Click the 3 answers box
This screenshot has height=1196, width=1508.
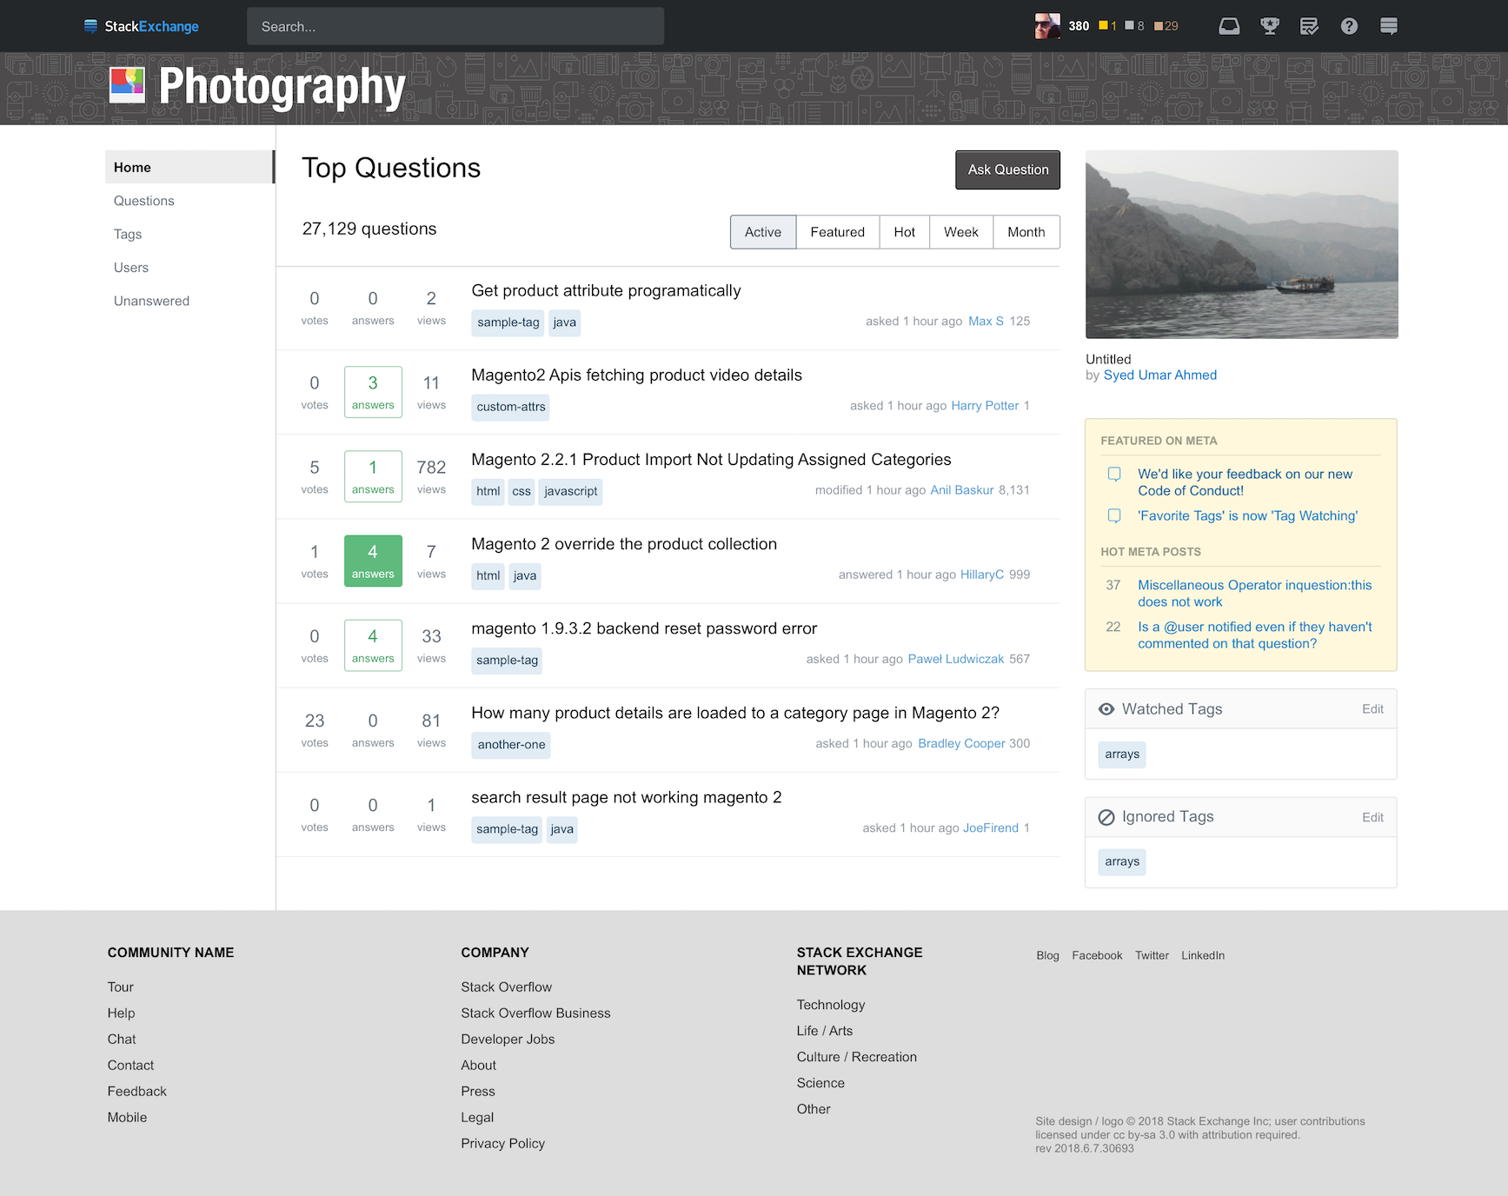point(373,392)
